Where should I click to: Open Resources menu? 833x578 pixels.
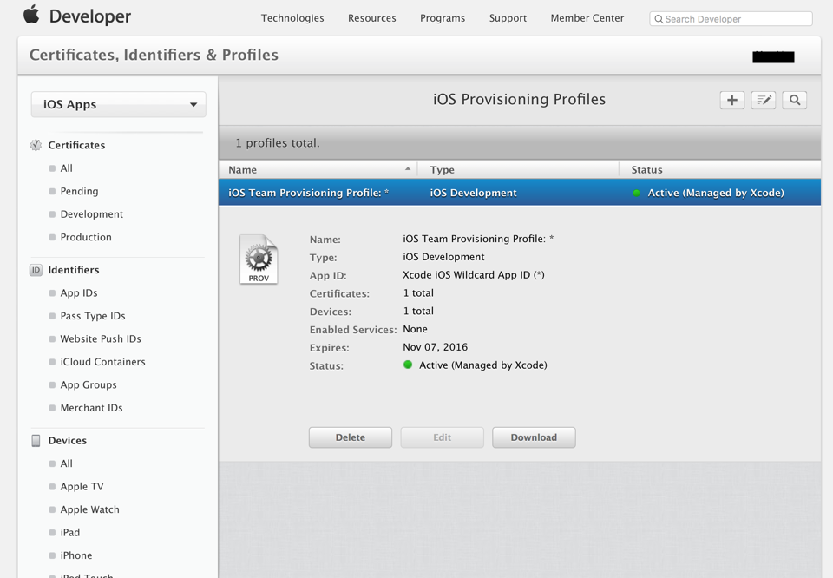[x=372, y=18]
